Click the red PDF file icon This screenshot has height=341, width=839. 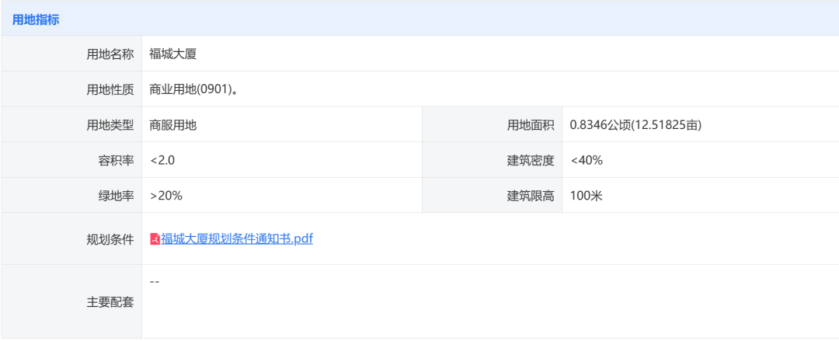[x=155, y=239]
